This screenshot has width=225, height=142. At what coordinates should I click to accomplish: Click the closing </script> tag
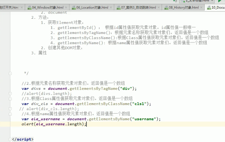pos(23,139)
